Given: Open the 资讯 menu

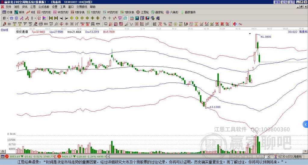Looking at the screenshot, I should [x=25, y=7].
